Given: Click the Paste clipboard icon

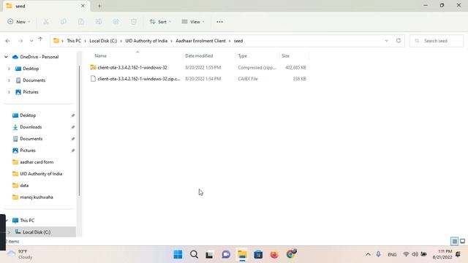Looking at the screenshot, I should pyautogui.click(x=81, y=22).
